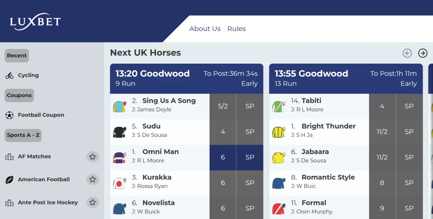Open the About Us page
This screenshot has width=433, height=219.
coord(205,29)
